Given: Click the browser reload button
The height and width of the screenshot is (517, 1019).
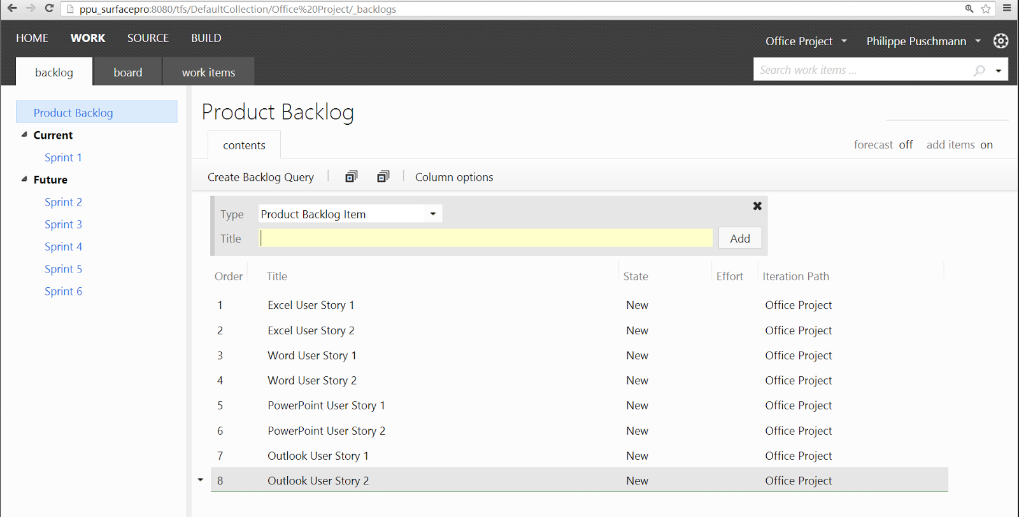Looking at the screenshot, I should [x=49, y=8].
